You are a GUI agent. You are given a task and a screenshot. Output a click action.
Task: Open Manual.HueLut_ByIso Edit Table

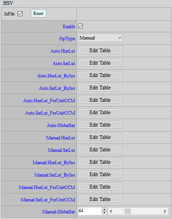point(100,162)
